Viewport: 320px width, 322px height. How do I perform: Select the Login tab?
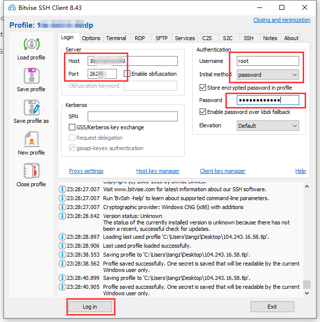click(67, 37)
